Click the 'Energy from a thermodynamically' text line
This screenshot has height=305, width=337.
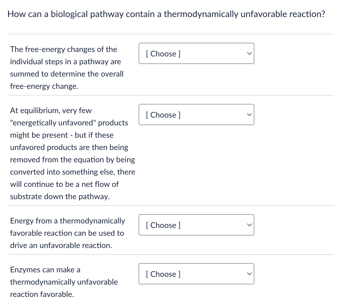[x=68, y=221]
